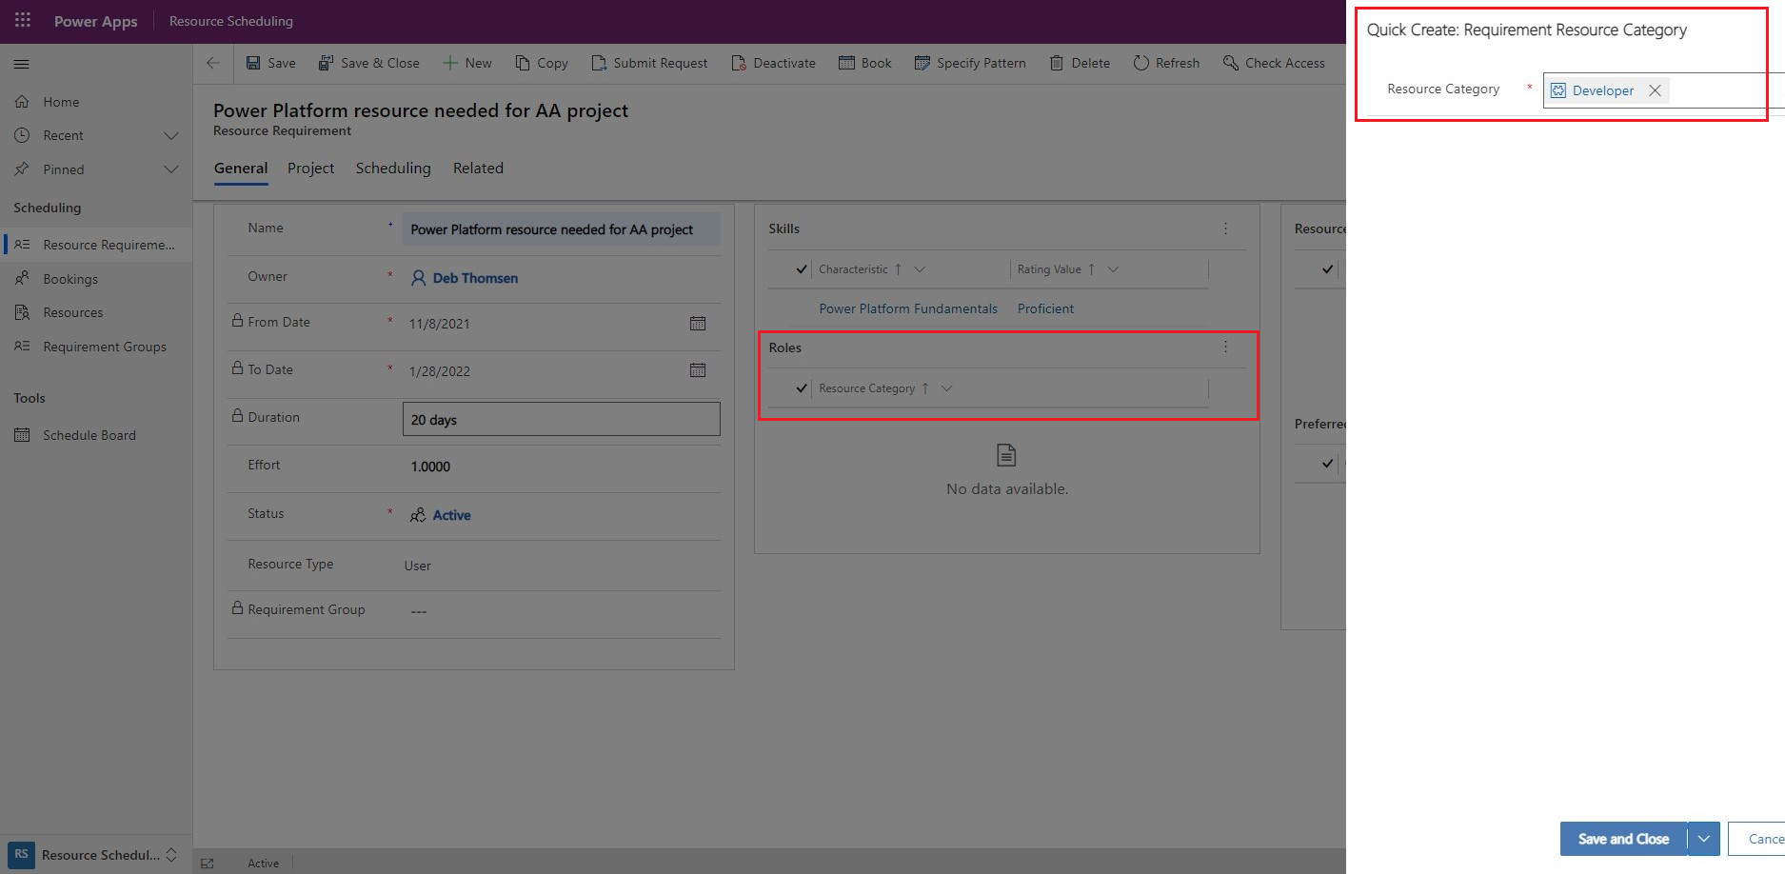1785x874 pixels.
Task: Deactivate this resource requirement
Action: point(774,63)
